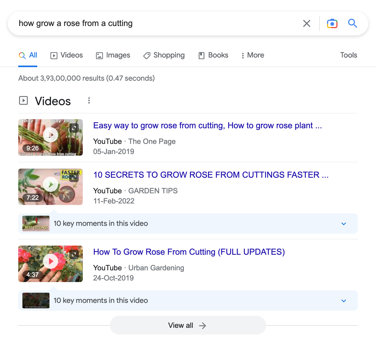Screen dimensions: 376x345
Task: Play the 9:26 rose cutting video thumbnail
Action: 50,135
